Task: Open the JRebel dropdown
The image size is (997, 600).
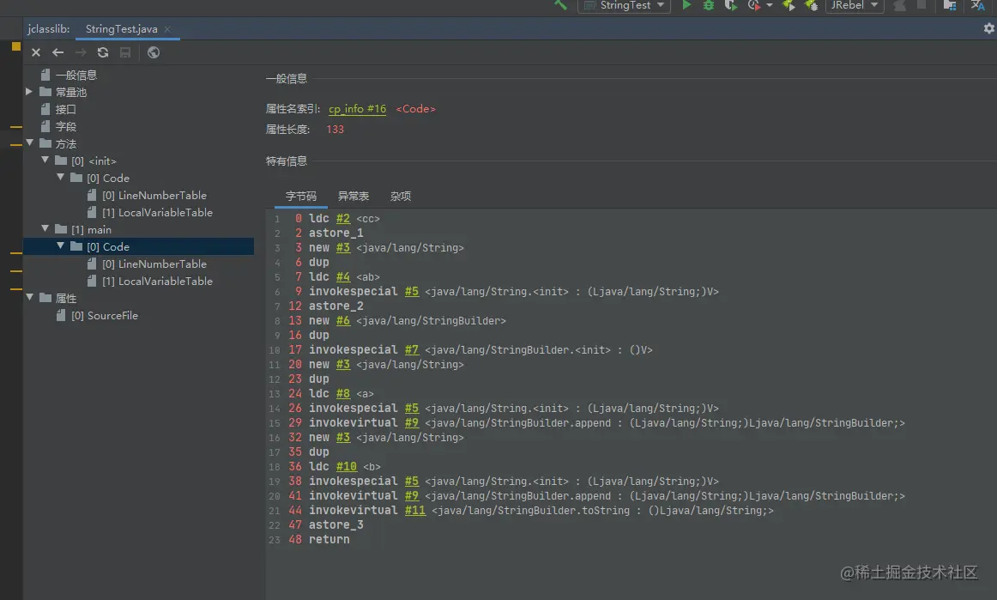Action: coord(855,5)
